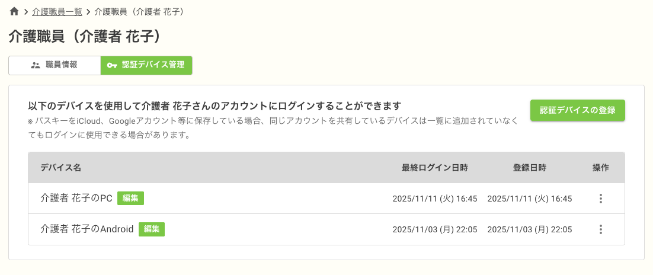Click the 登録日時 column header
Viewport: 653px width, 275px height.
click(x=529, y=168)
